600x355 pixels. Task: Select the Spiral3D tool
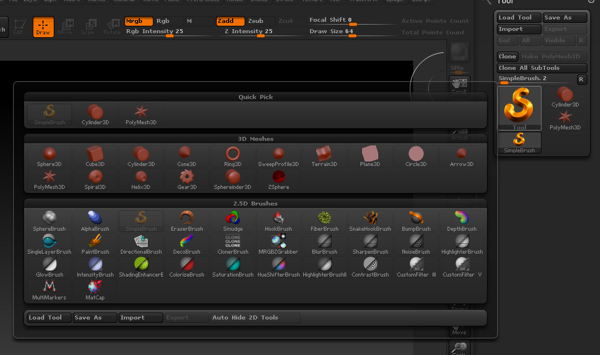point(95,180)
